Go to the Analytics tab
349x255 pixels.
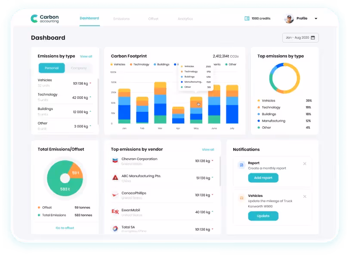[x=185, y=19]
